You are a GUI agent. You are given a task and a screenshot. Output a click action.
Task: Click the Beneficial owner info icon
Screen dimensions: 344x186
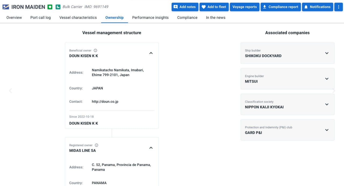click(95, 51)
